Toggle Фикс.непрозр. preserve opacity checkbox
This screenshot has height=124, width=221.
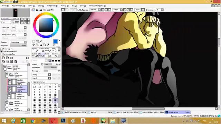1,49
